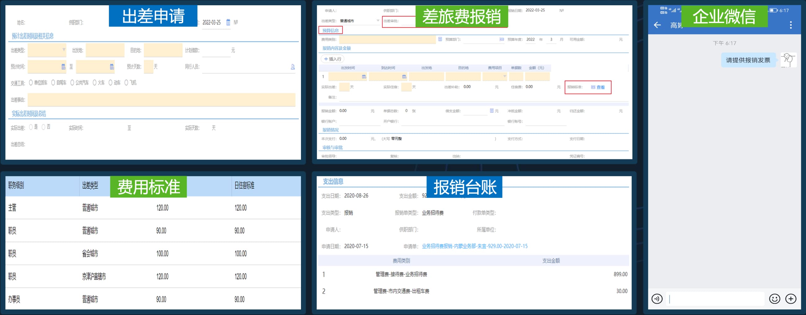Viewport: 806px width, 315px height.
Task: Click the 支出日期 value 2020-08-26
Action: point(356,196)
